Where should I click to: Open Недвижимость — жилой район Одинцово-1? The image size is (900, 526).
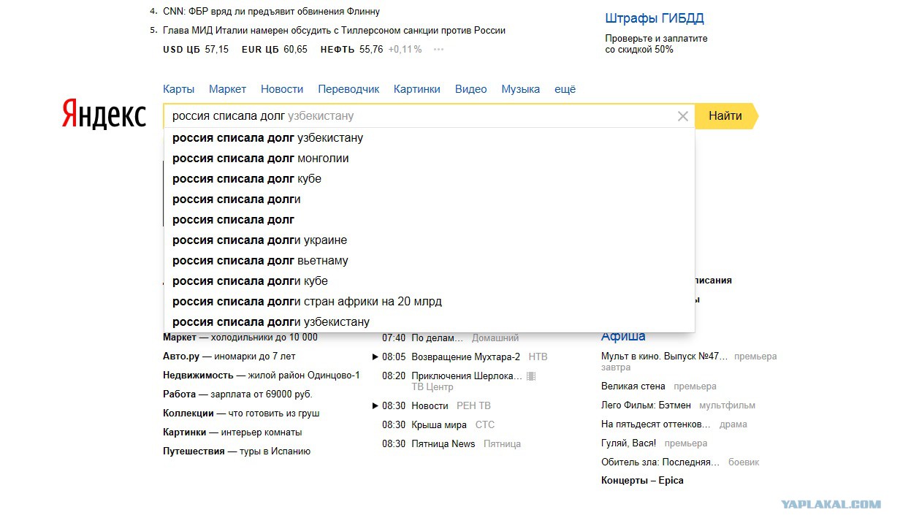click(262, 376)
